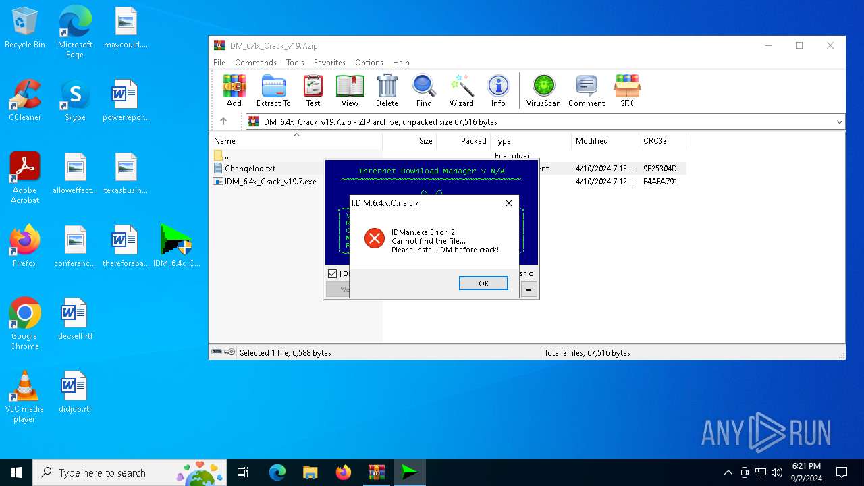This screenshot has width=864, height=486.
Task: Open Google Chrome desktop shortcut
Action: tap(25, 324)
